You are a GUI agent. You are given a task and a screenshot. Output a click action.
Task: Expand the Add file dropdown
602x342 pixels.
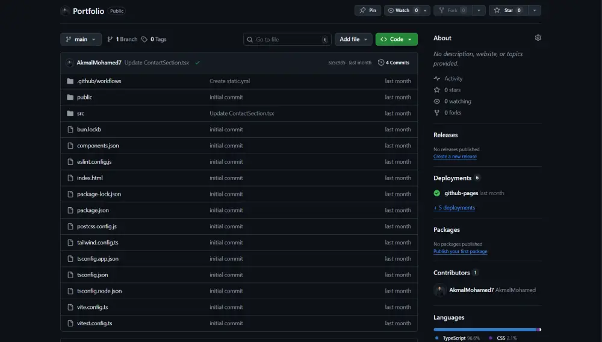click(x=353, y=39)
